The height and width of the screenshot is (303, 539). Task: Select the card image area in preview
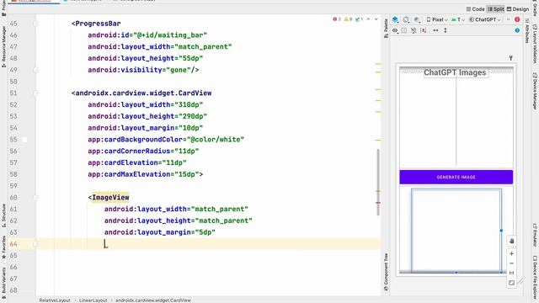(x=456, y=231)
